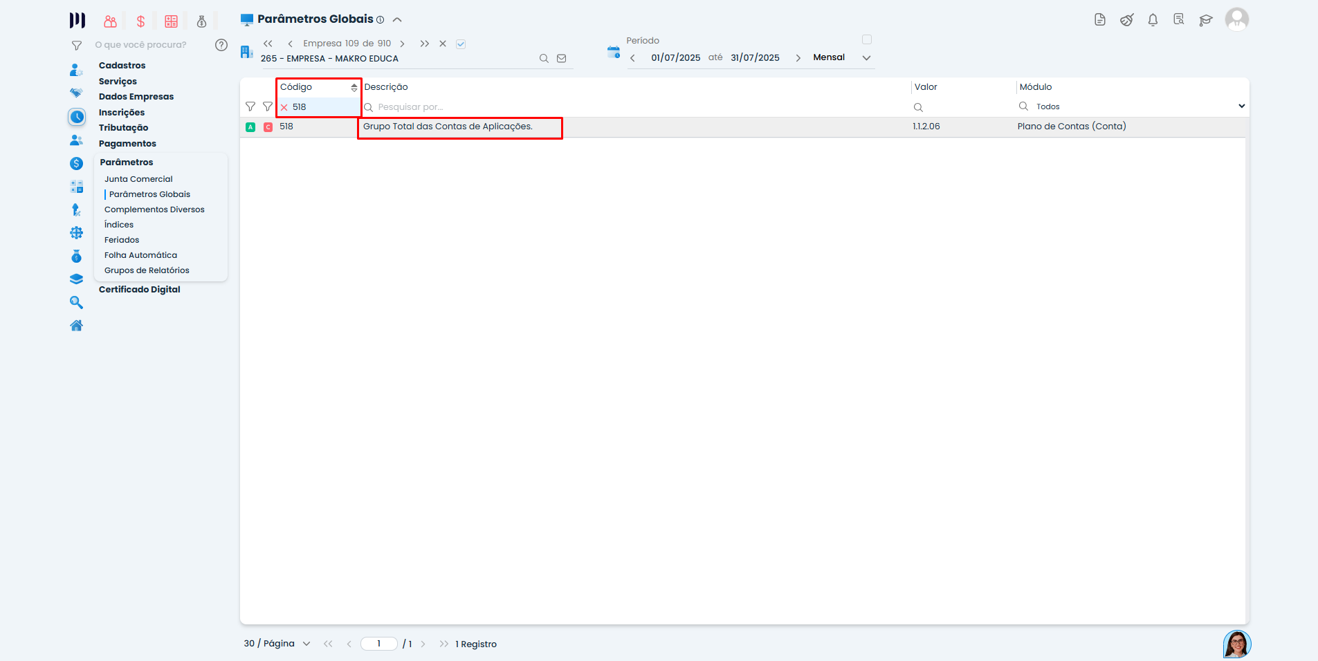
Task: Enable the empty checkbox above the Mensal selector
Action: tap(866, 39)
